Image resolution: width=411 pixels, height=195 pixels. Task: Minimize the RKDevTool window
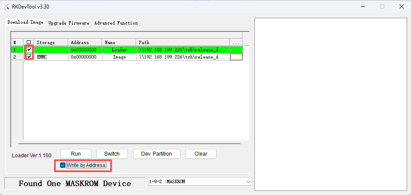click(362, 6)
